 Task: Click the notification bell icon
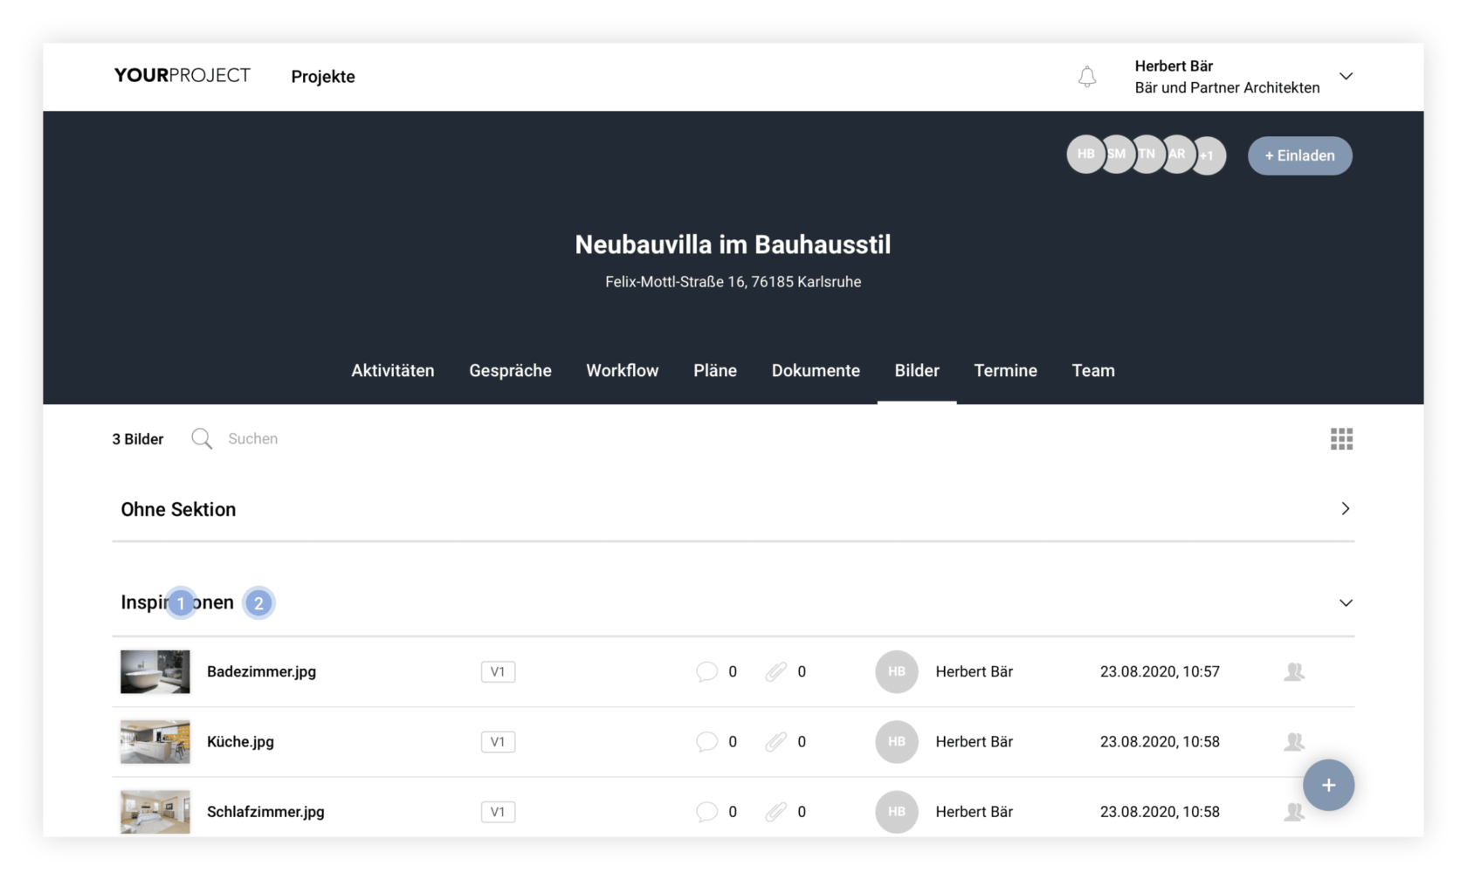[1086, 77]
